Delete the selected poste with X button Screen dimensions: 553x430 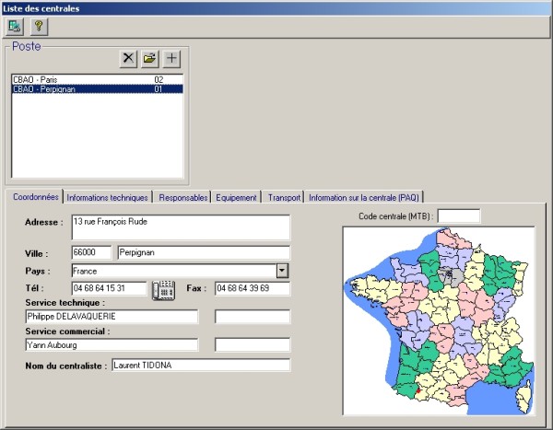[x=128, y=59]
